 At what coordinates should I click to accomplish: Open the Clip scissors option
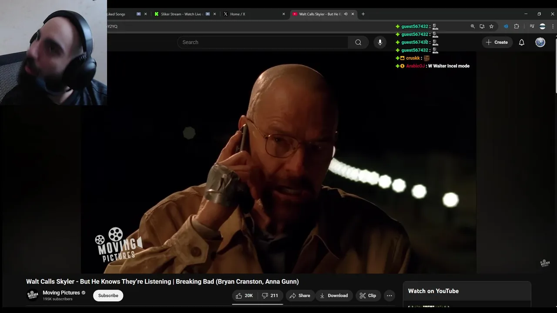pyautogui.click(x=368, y=296)
